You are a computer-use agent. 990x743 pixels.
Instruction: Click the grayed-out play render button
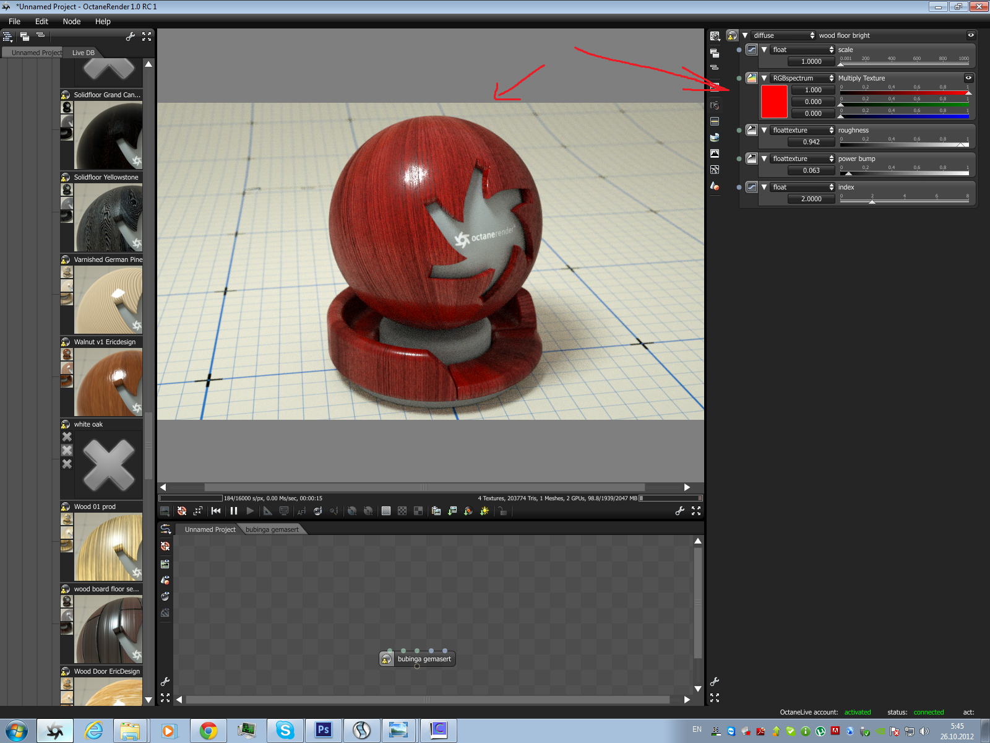[x=250, y=511]
